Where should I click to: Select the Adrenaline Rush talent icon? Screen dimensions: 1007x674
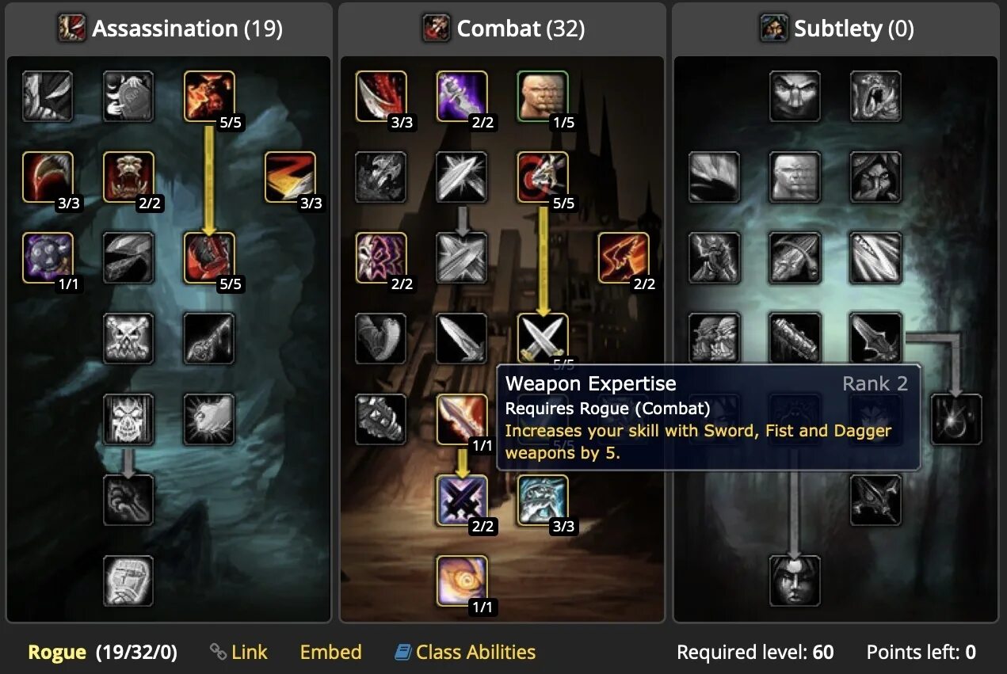[x=462, y=581]
